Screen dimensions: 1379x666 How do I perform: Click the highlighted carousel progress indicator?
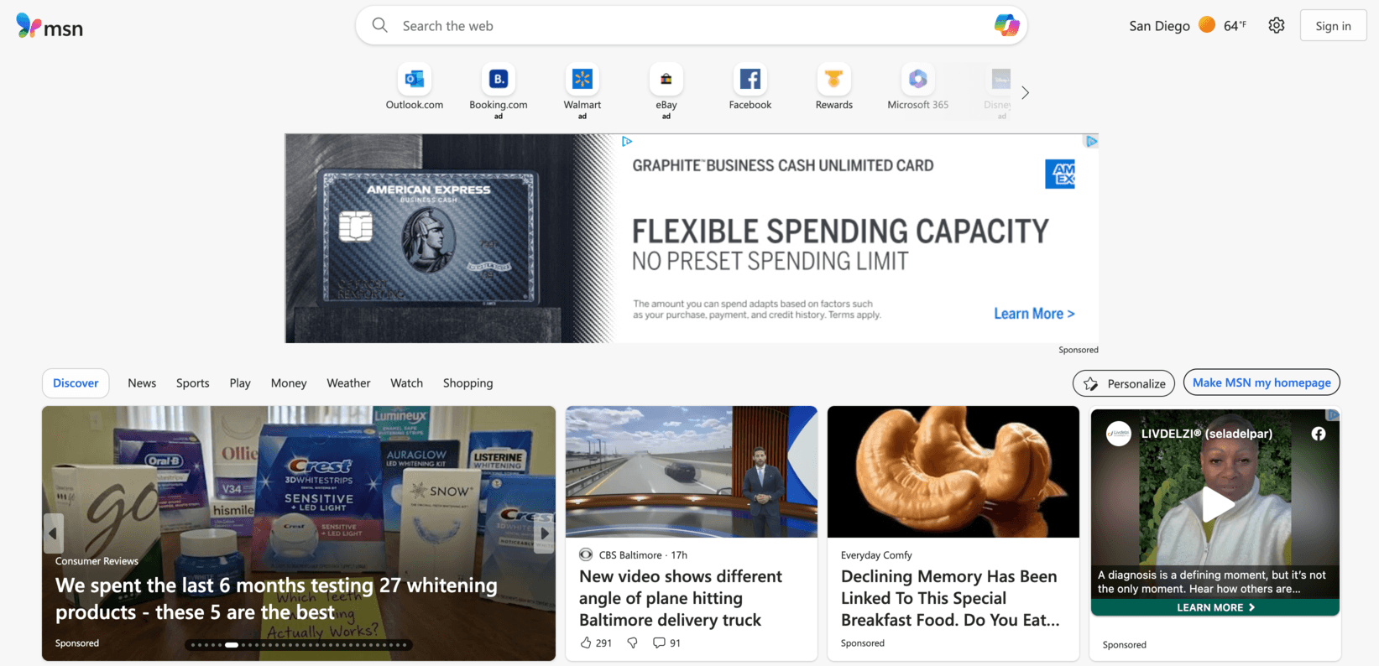232,645
